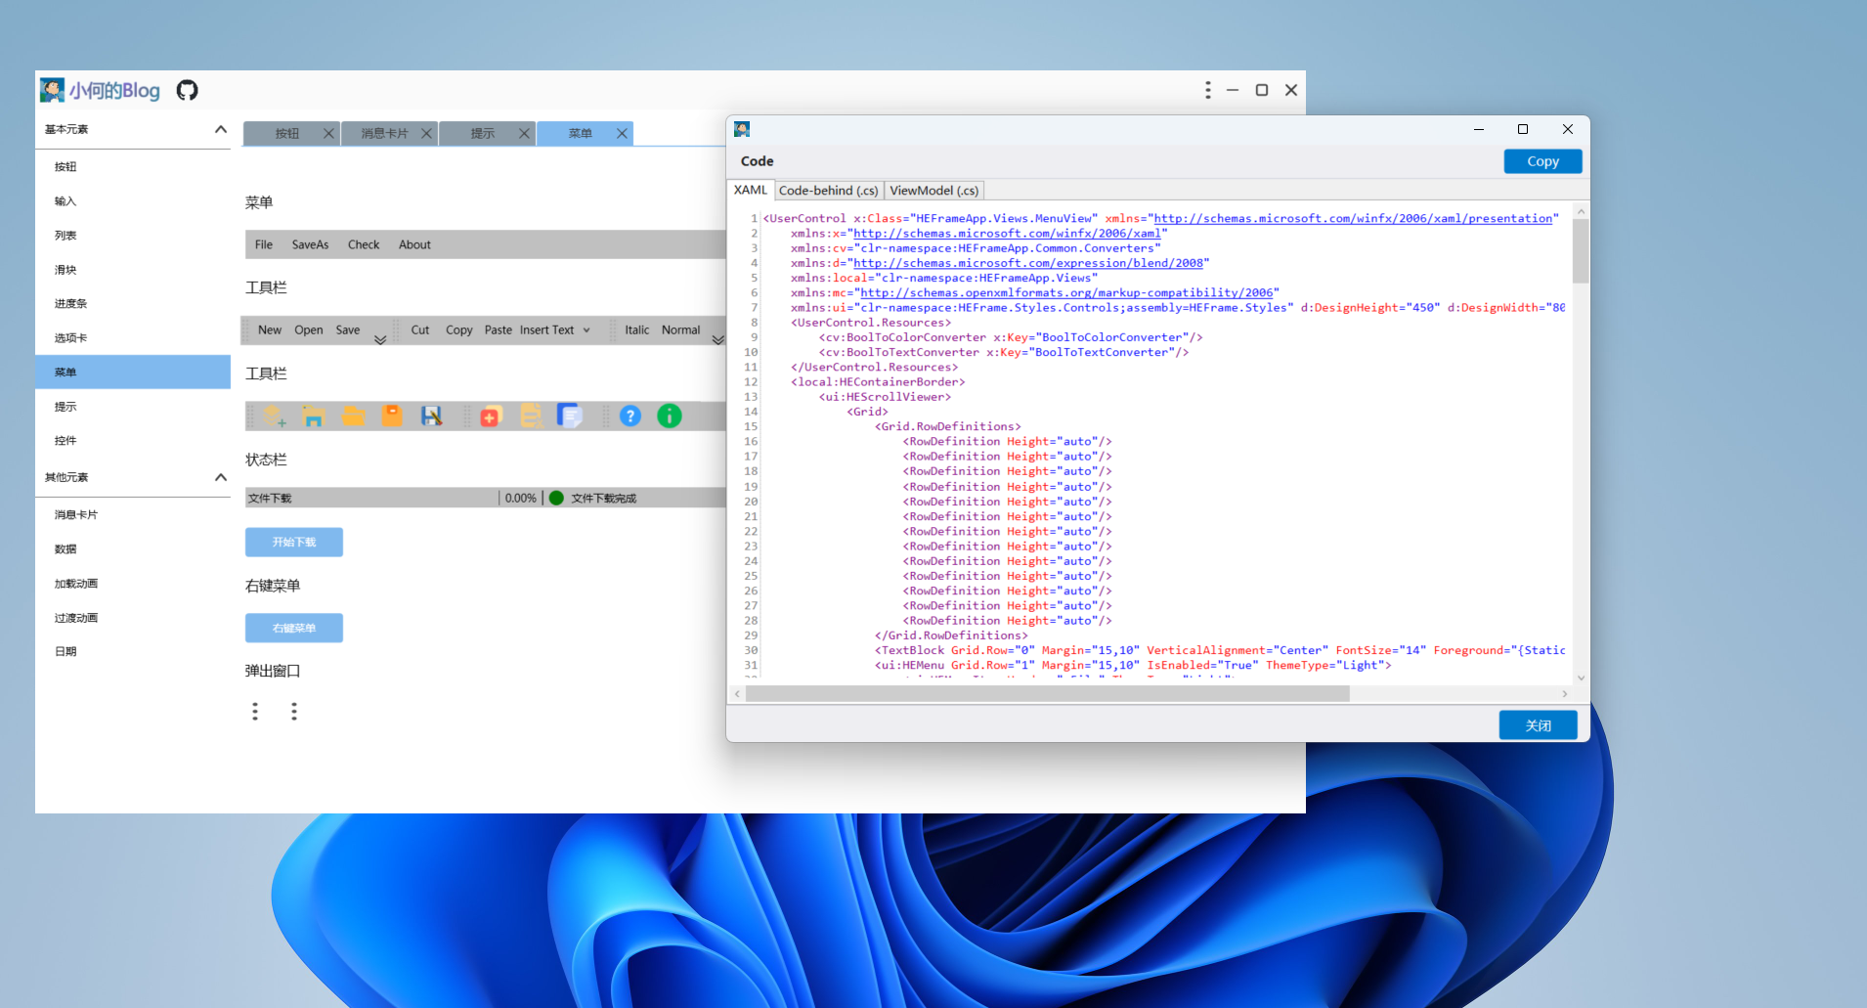1867x1008 pixels.
Task: Click the orange save disk toolbar icon
Action: coord(392,416)
